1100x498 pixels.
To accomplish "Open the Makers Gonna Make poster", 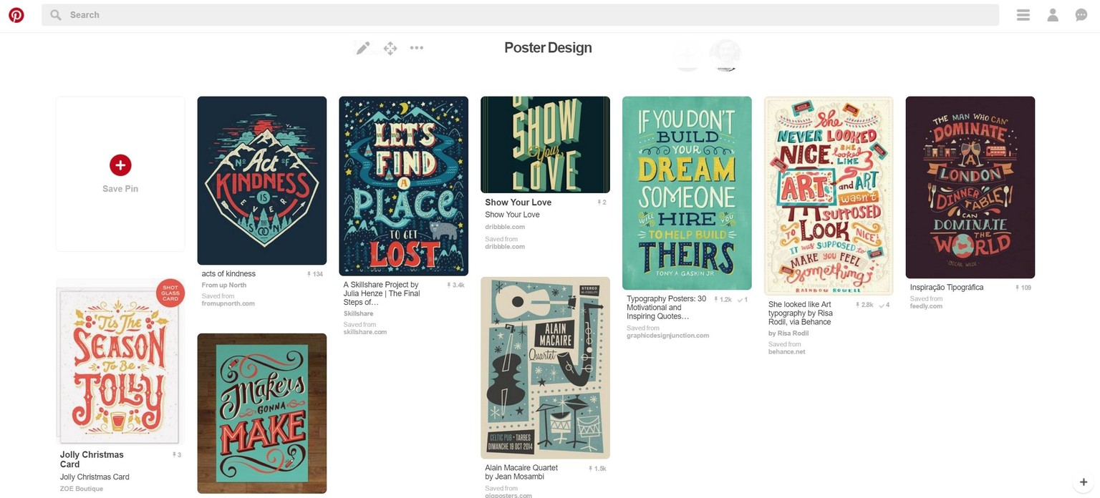I will 262,414.
